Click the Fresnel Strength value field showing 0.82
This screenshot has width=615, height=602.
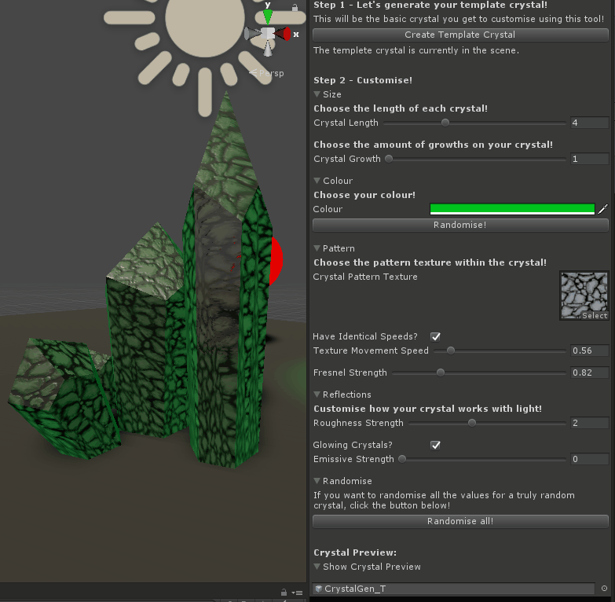(589, 373)
